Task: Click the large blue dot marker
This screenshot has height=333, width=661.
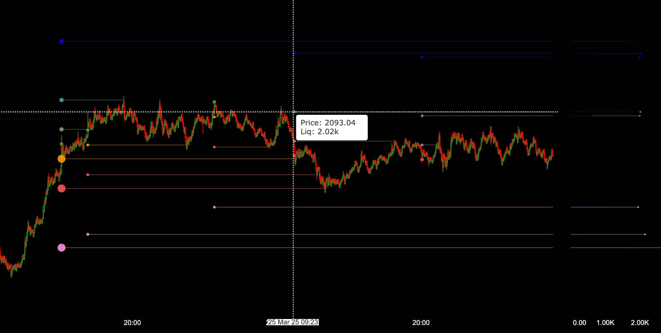Action: click(61, 41)
